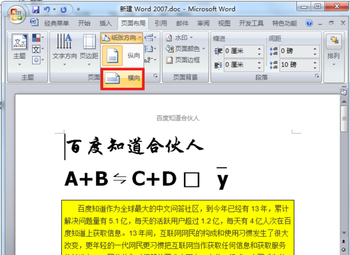Open the 排列 arrange menu
This screenshot has height=255, width=350.
coord(334,50)
